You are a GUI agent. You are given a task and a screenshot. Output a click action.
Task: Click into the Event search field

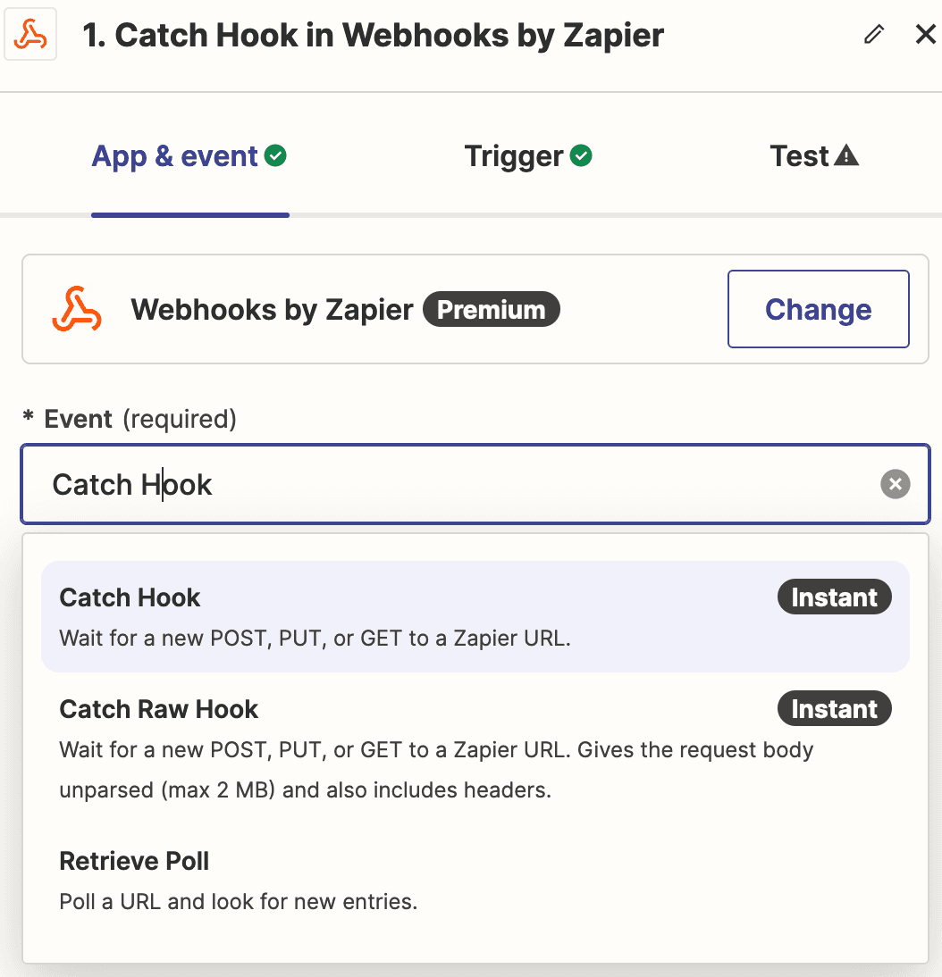click(x=475, y=484)
